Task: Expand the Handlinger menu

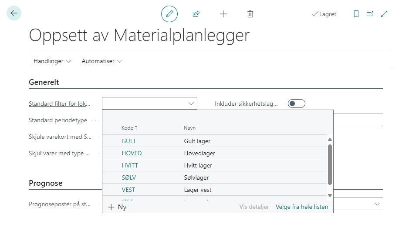Action: 52,61
